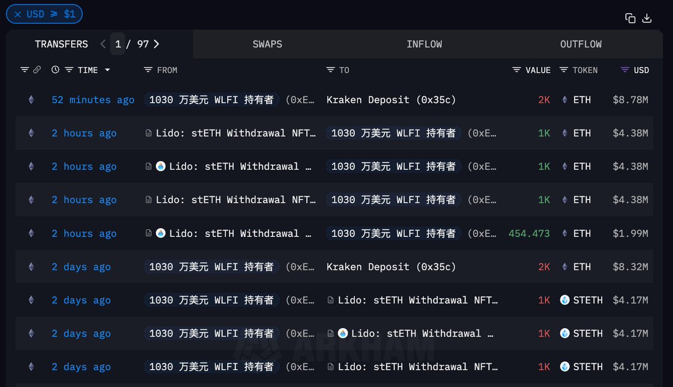Click the $1.99M USD value
The image size is (673, 387).
(630, 234)
